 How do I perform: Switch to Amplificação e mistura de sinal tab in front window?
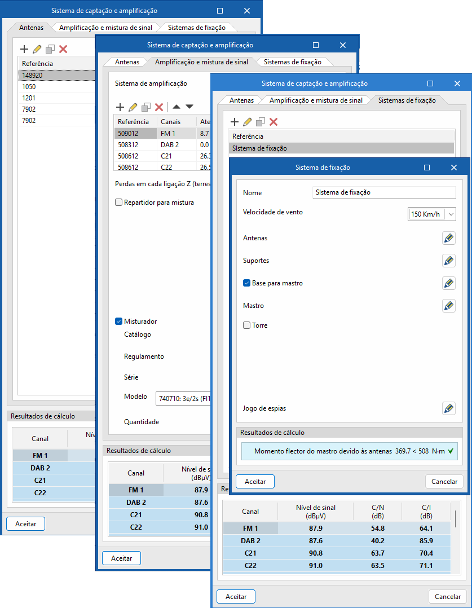pyautogui.click(x=316, y=100)
